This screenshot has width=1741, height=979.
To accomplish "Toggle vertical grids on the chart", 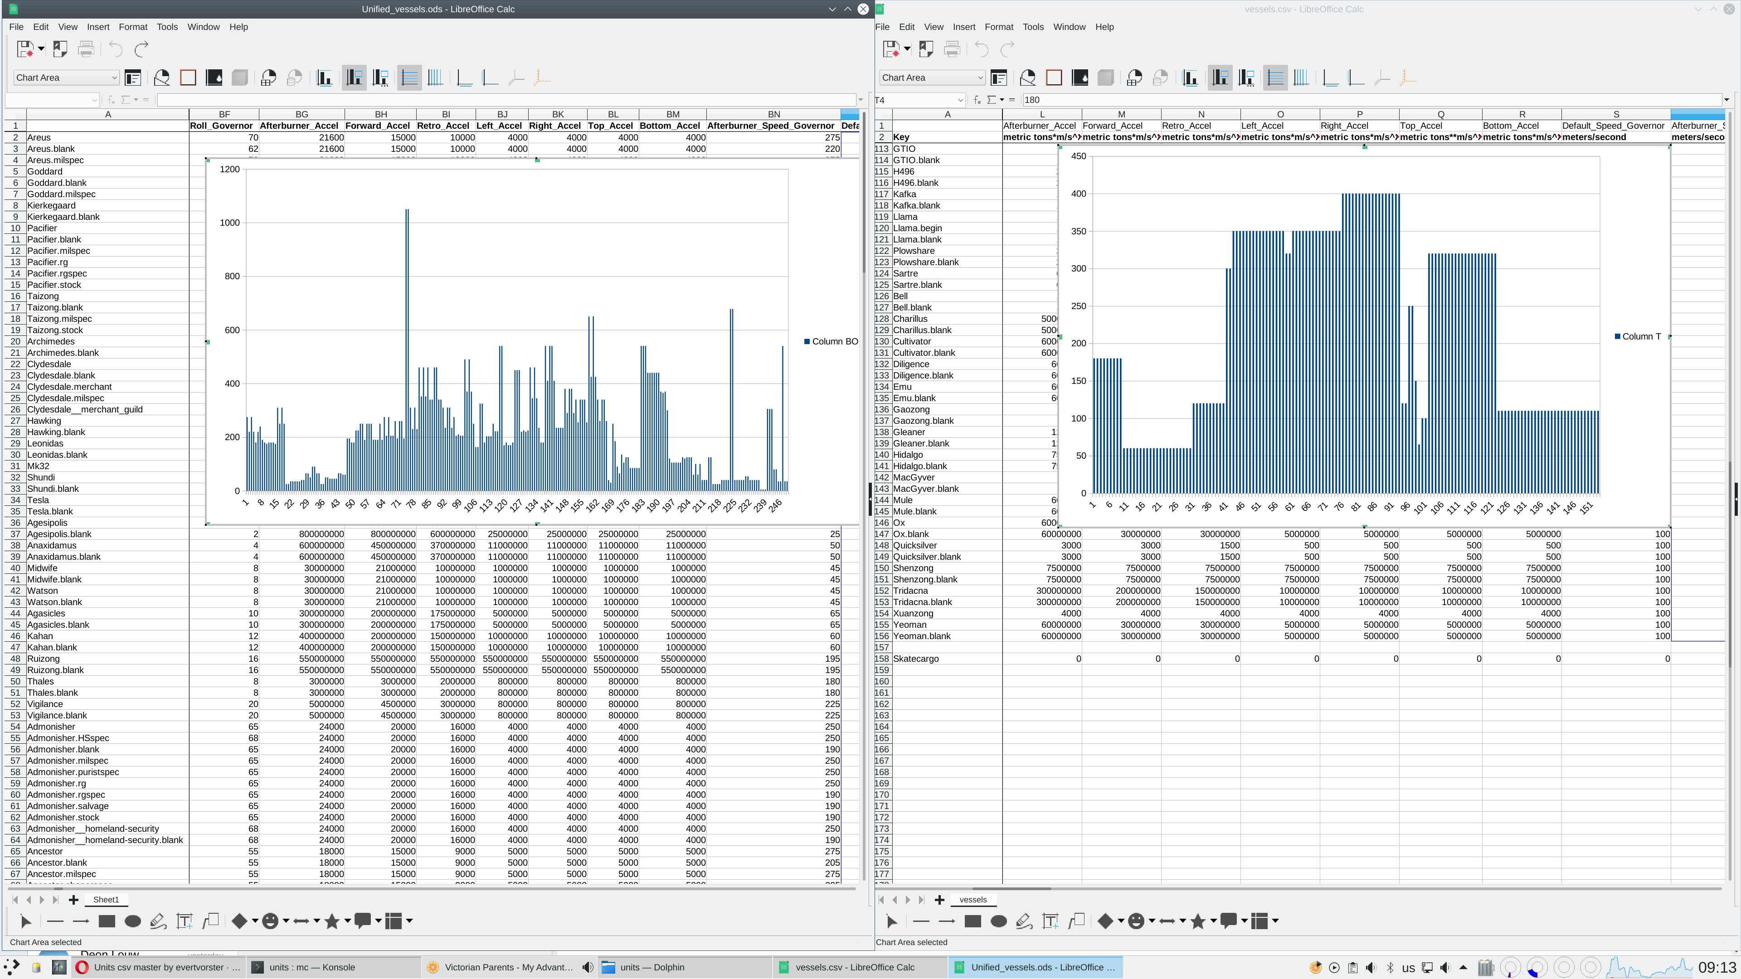I will point(436,77).
